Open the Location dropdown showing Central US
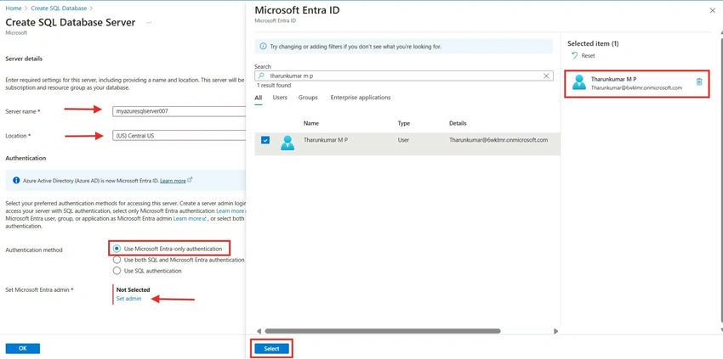Image resolution: width=723 pixels, height=359 pixels. 179,136
